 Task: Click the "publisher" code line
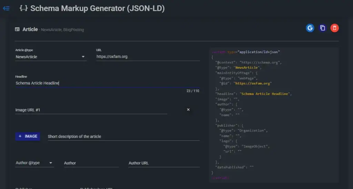[229, 125]
